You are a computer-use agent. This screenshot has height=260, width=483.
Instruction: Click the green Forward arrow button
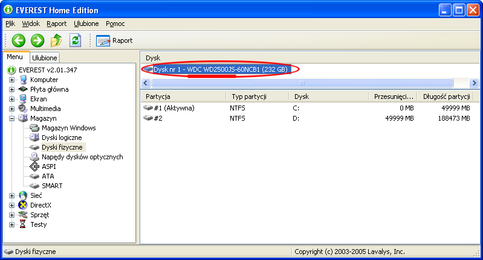(37, 40)
